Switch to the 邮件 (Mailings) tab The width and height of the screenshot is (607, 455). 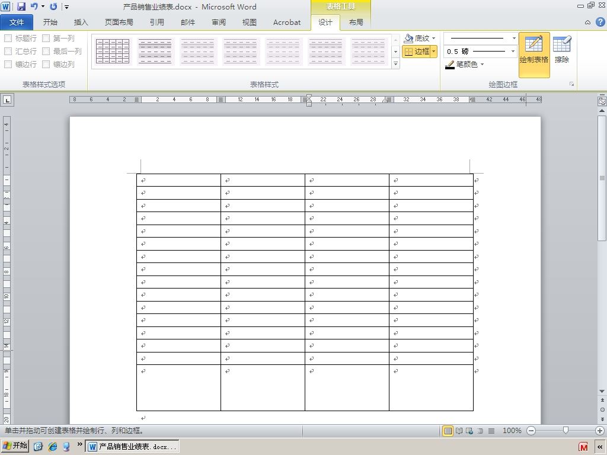pyautogui.click(x=188, y=22)
